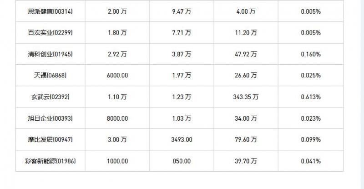The height and width of the screenshot is (189, 364).
Task: Open the 彩客新能源(01986) stock entry
Action: [x=50, y=161]
